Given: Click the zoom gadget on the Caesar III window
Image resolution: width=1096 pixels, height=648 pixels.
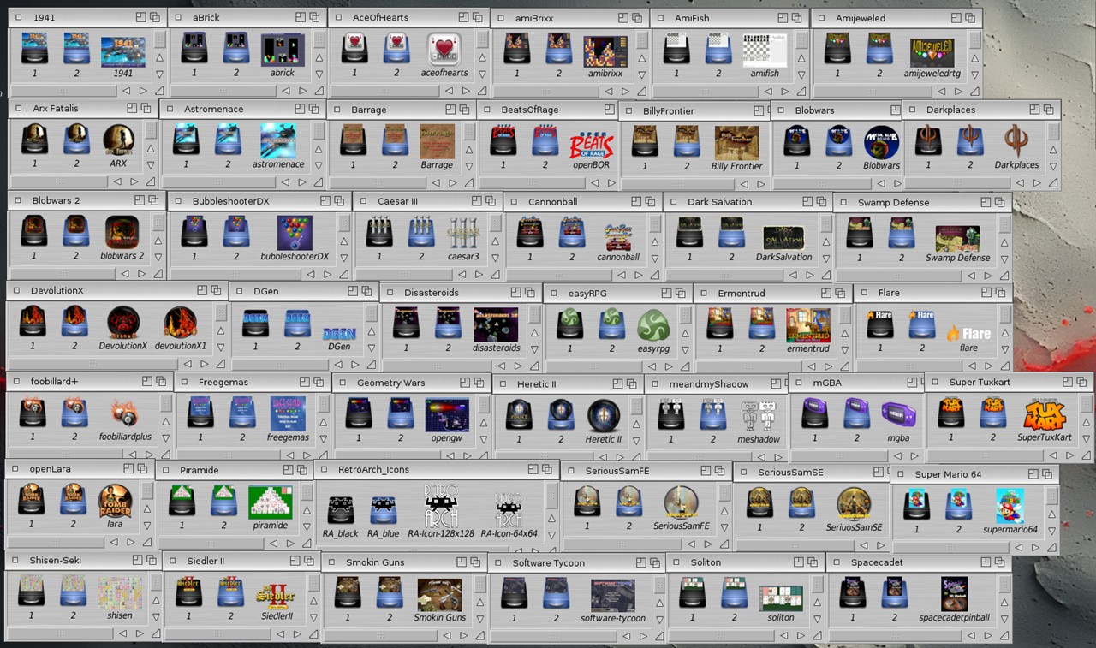Looking at the screenshot, I should [473, 201].
